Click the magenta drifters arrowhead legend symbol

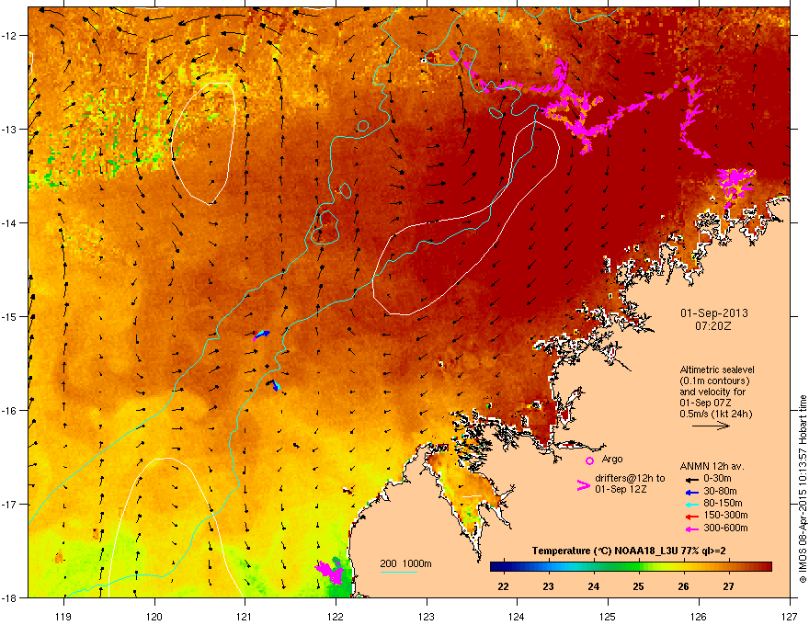[x=583, y=484]
